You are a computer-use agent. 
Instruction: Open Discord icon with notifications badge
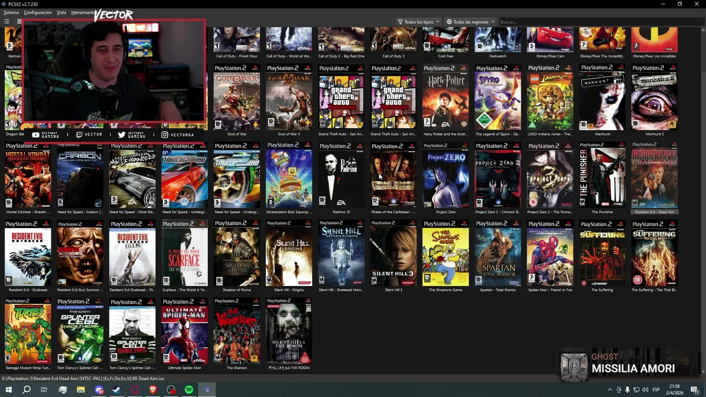(99, 390)
